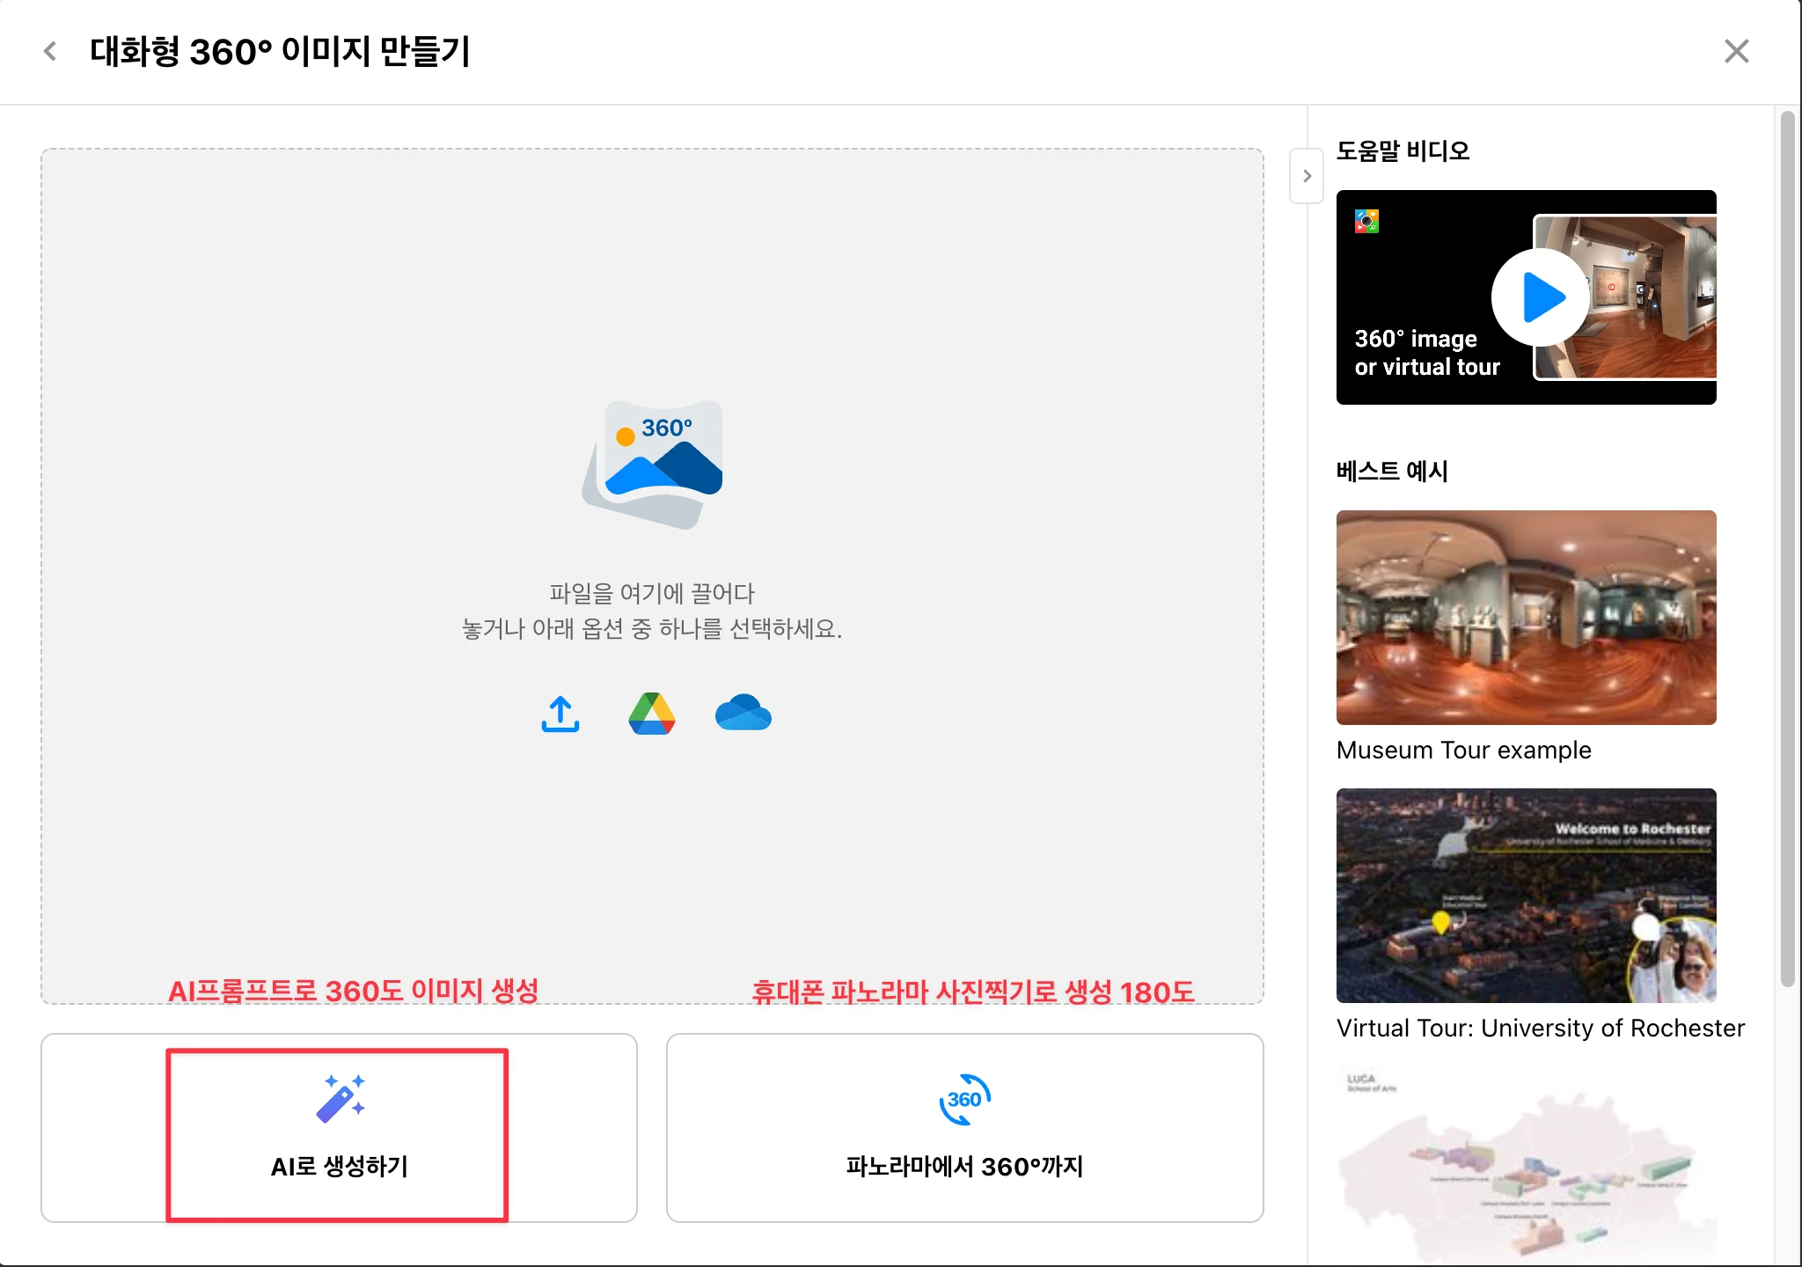Click the 대화형 360° 이미지 만들기 title
Screen dimensions: 1802x1267
pyautogui.click(x=281, y=51)
